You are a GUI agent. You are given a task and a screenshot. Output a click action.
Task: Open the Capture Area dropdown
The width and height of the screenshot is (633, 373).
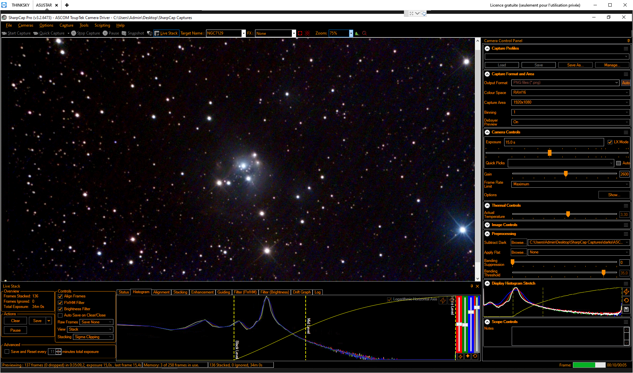[571, 103]
